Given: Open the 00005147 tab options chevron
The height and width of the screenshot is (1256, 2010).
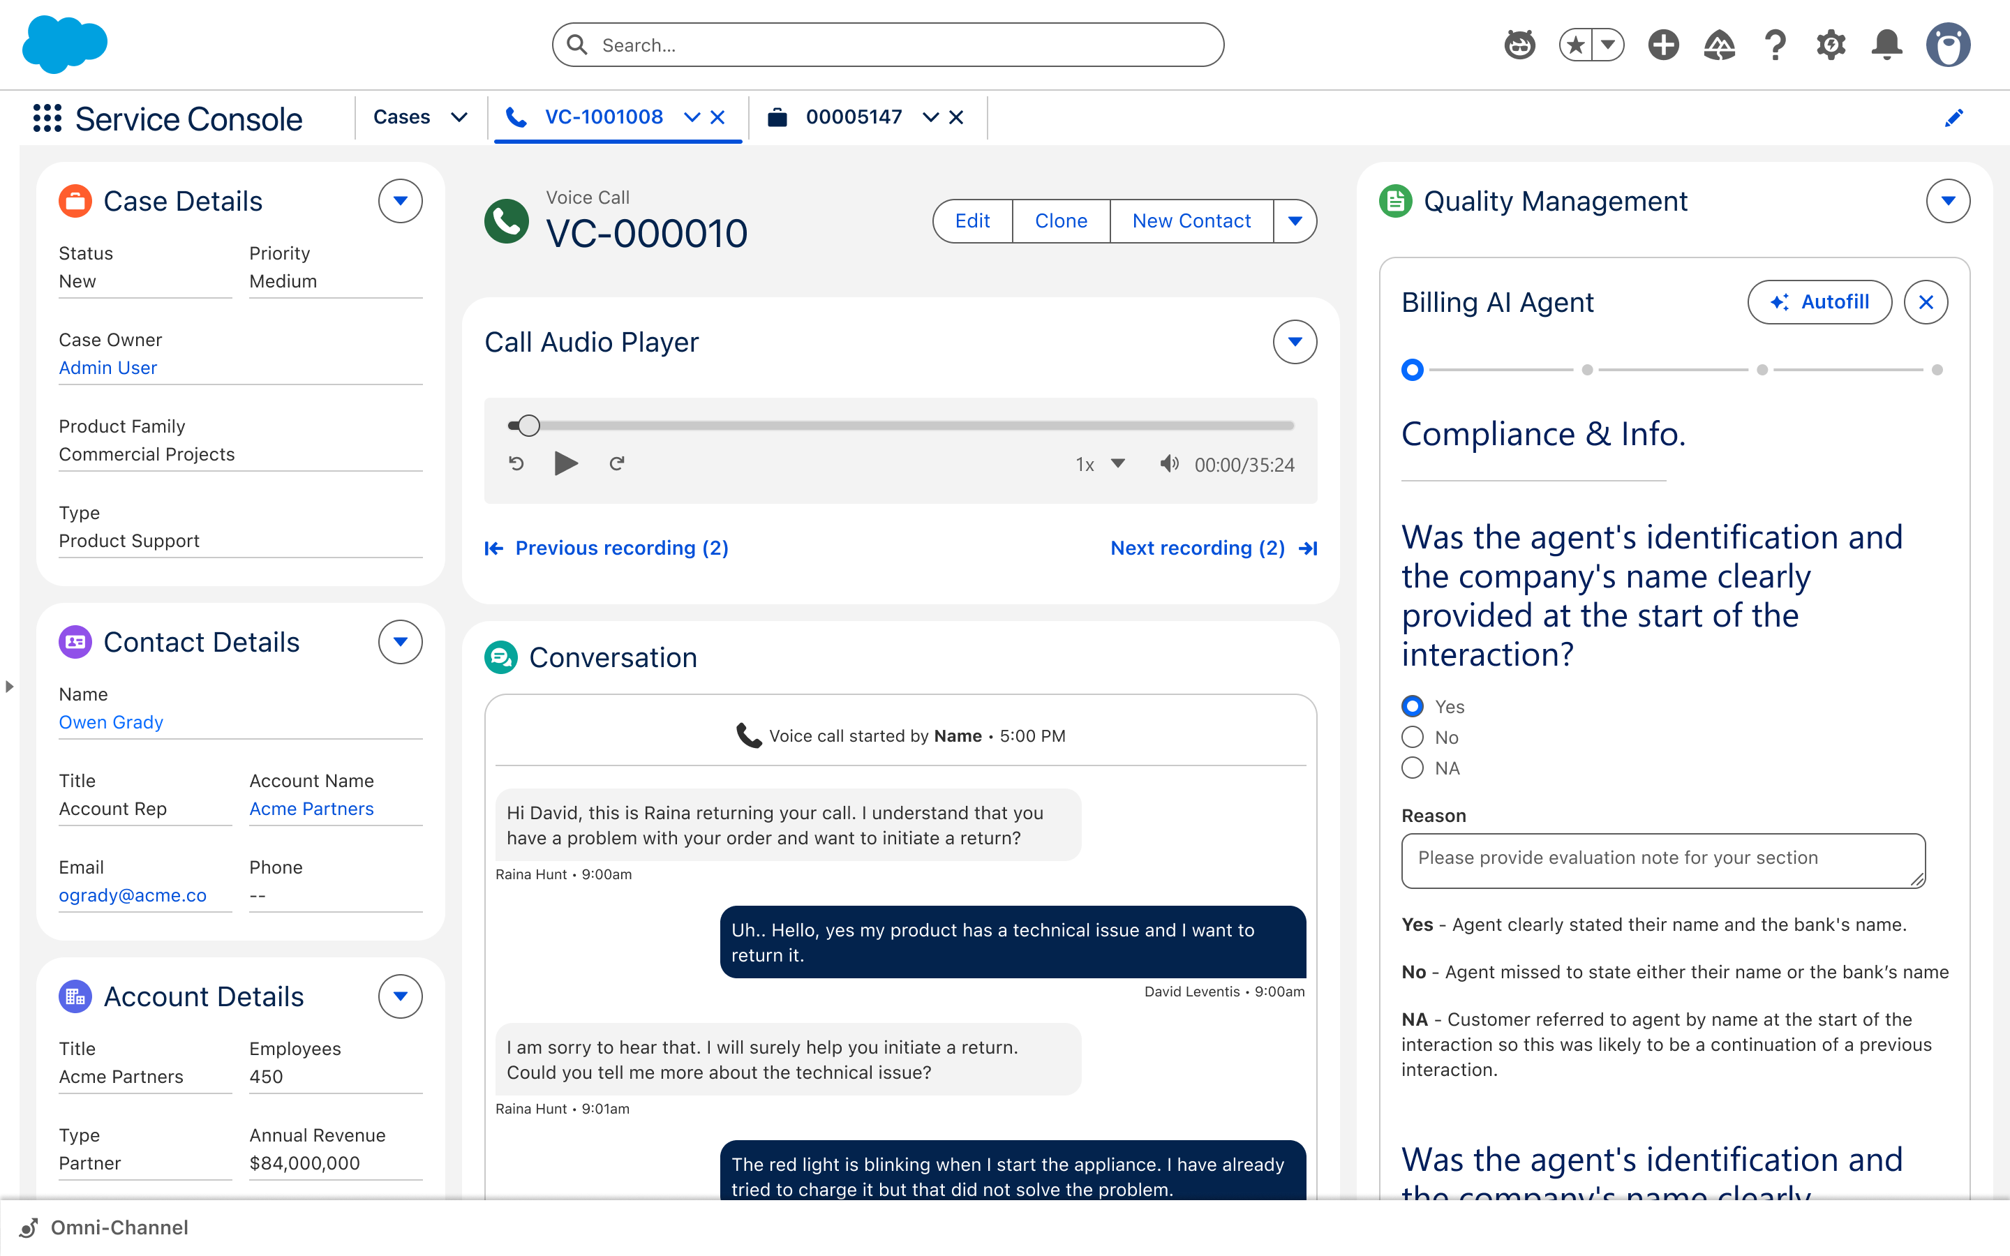Looking at the screenshot, I should pyautogui.click(x=931, y=118).
